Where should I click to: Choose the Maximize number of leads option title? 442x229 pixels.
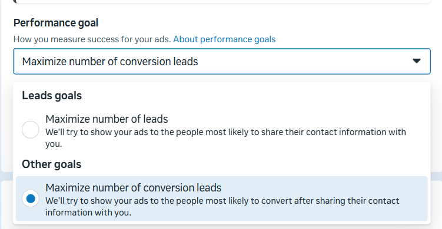[107, 119]
